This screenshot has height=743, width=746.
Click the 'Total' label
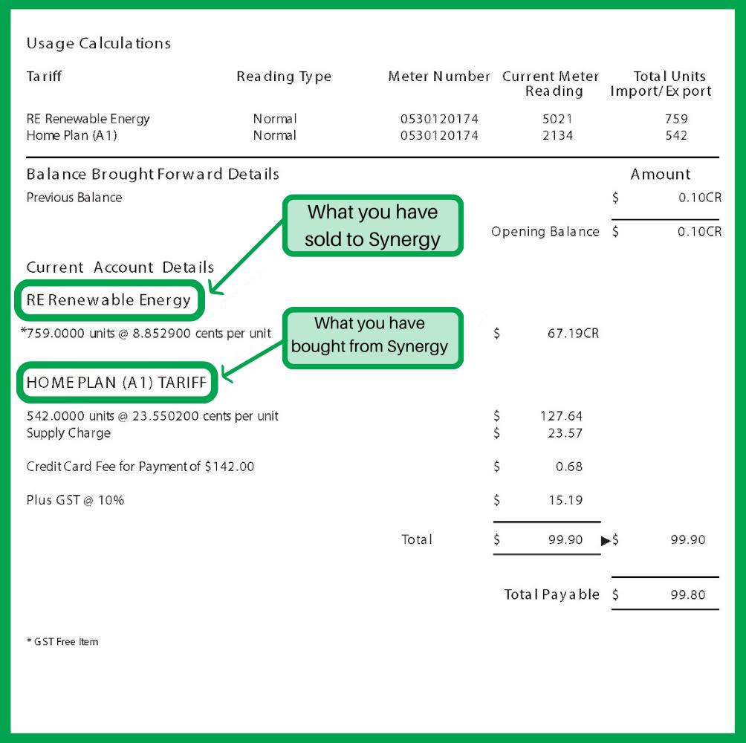(417, 539)
